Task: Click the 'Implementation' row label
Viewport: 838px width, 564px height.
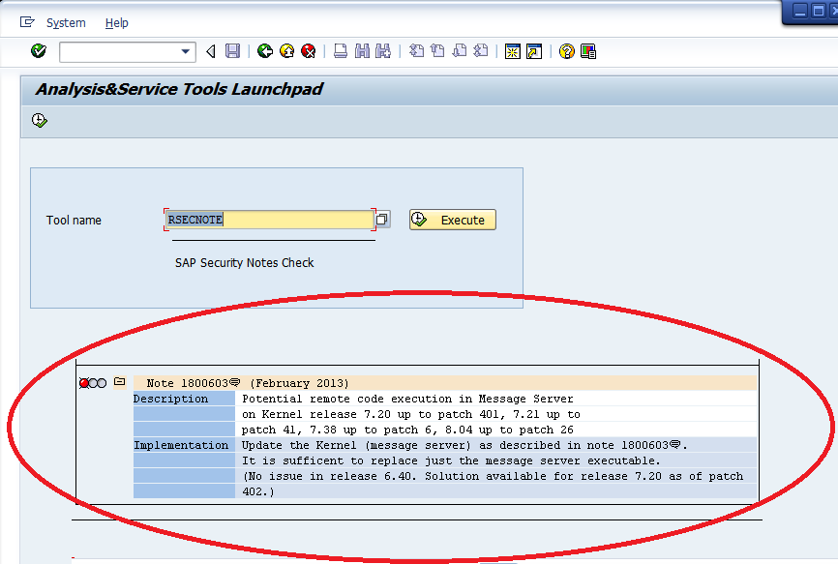Action: pos(181,445)
